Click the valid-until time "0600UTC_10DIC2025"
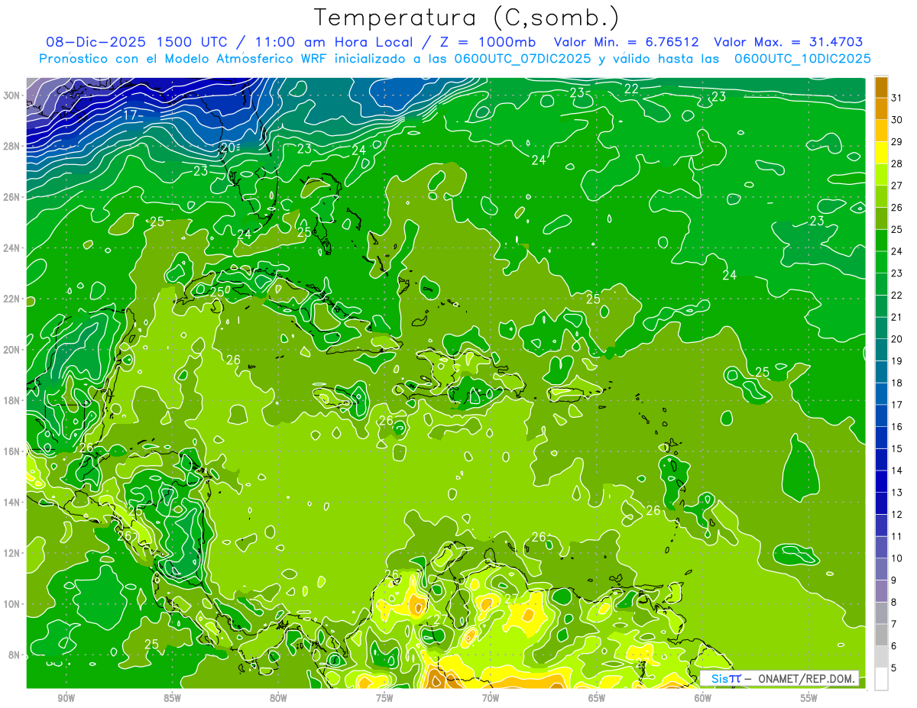Screen dimensions: 917x708 coord(802,58)
